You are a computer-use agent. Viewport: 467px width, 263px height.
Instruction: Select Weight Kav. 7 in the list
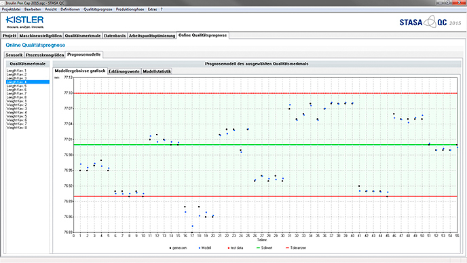click(28, 124)
